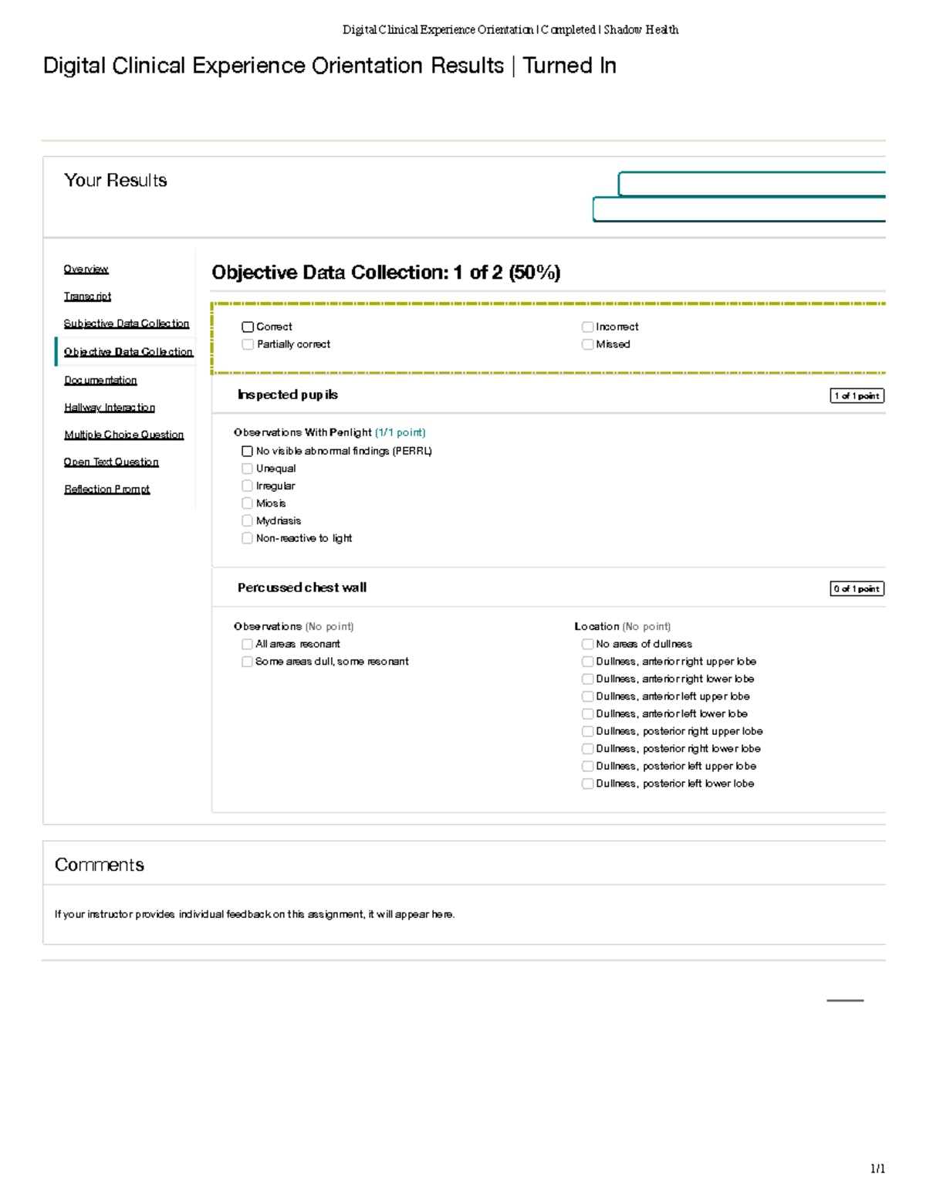Open the Overview section link
This screenshot has width=926, height=1199.
coord(86,269)
